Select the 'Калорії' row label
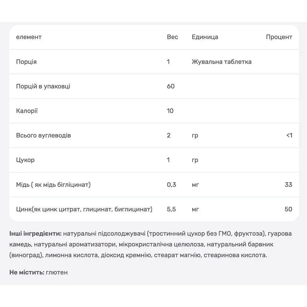The height and width of the screenshot is (307, 307). tap(27, 111)
